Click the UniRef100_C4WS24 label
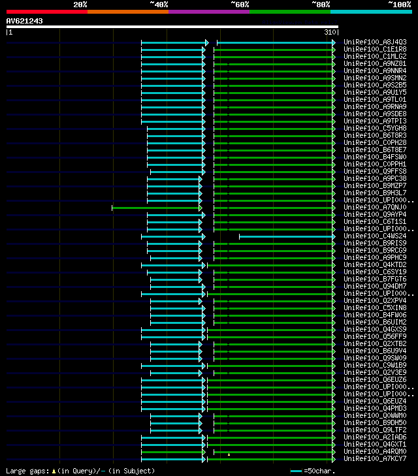This screenshot has height=476, width=418. coord(375,236)
